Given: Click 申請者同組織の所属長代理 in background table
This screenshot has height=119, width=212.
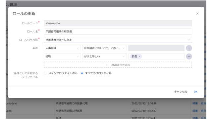Looking at the screenshot, I should pyautogui.click(x=72, y=103).
